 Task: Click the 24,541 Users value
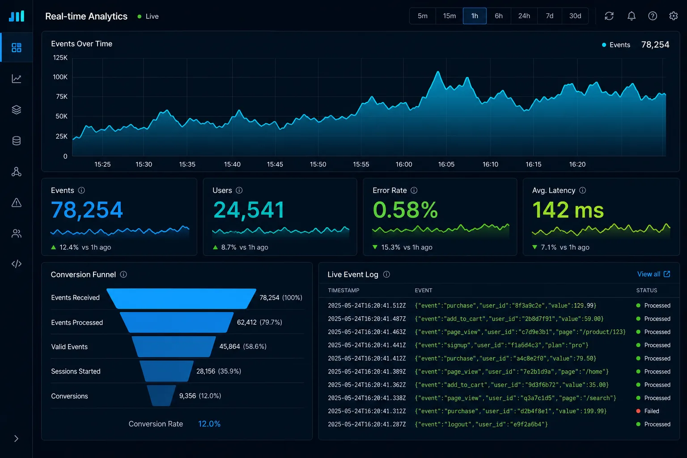tap(249, 210)
